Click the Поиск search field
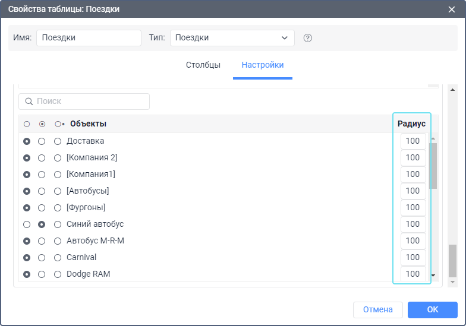The height and width of the screenshot is (326, 466). 84,102
